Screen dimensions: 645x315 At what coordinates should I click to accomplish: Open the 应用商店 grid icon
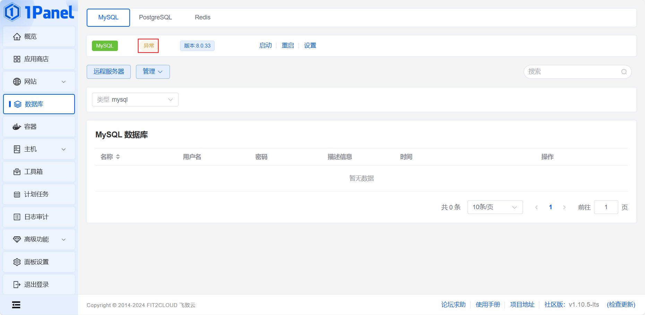click(x=17, y=59)
